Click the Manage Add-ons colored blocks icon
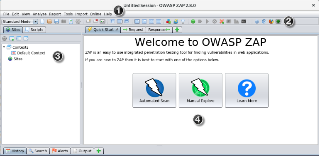Viewport: 320px width, 156px height. coord(169,22)
